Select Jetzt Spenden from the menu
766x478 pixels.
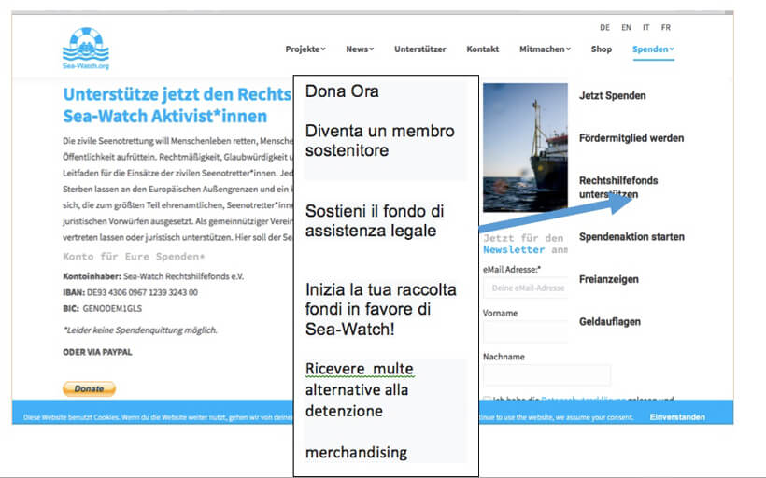coord(613,96)
